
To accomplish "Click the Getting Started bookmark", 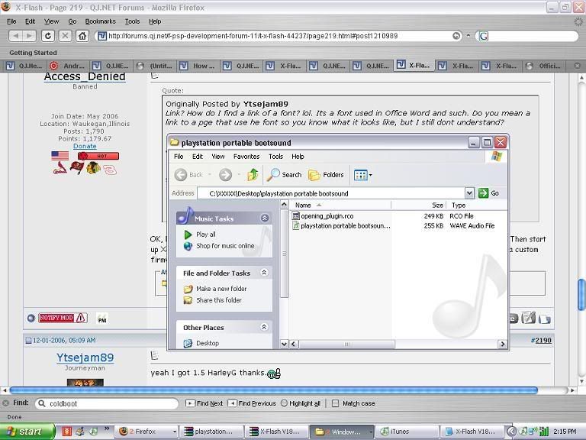I will click(34, 53).
